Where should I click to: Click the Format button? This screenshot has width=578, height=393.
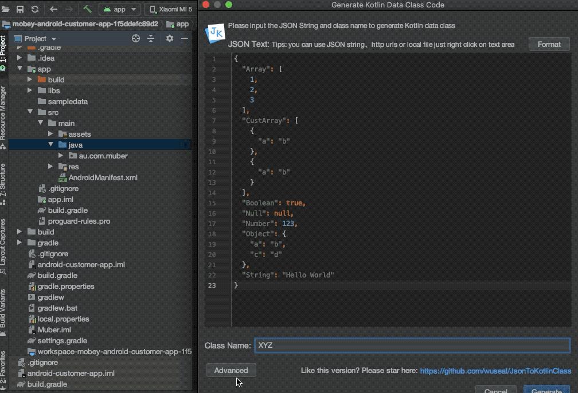549,44
